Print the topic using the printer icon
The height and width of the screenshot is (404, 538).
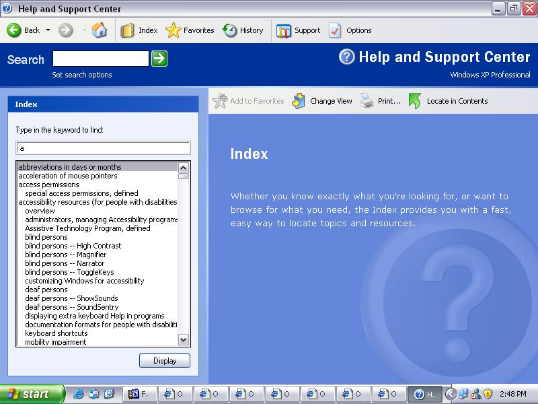click(x=367, y=101)
